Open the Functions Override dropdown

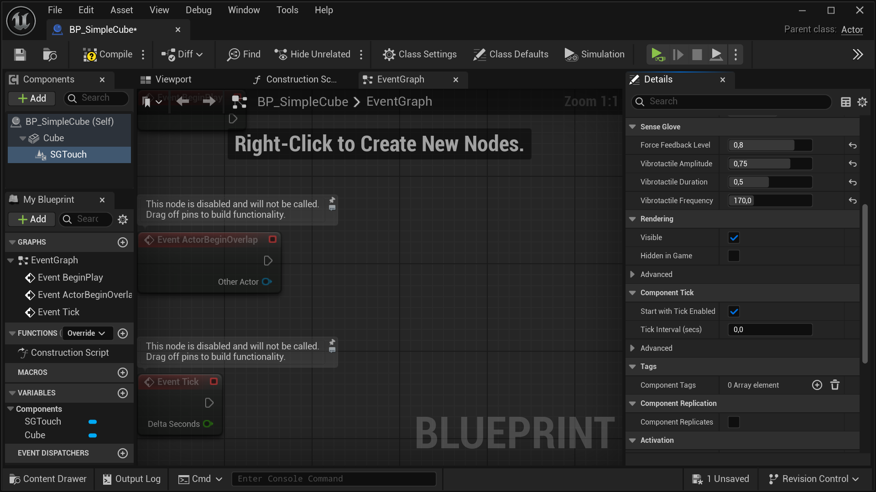click(86, 333)
